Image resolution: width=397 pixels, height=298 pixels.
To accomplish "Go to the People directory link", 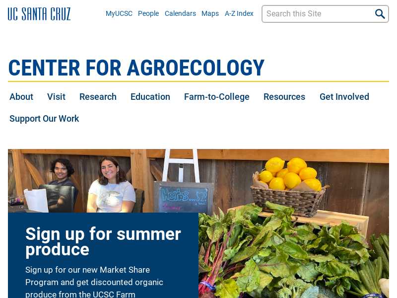I will (148, 13).
